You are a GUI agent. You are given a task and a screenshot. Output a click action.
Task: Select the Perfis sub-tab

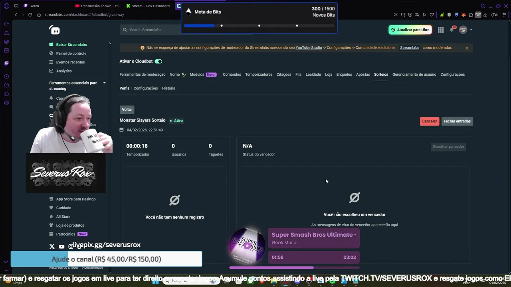pos(125,88)
